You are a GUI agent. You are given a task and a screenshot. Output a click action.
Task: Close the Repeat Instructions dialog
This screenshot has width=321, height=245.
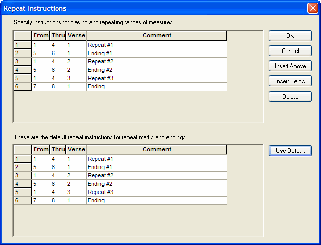pos(312,8)
